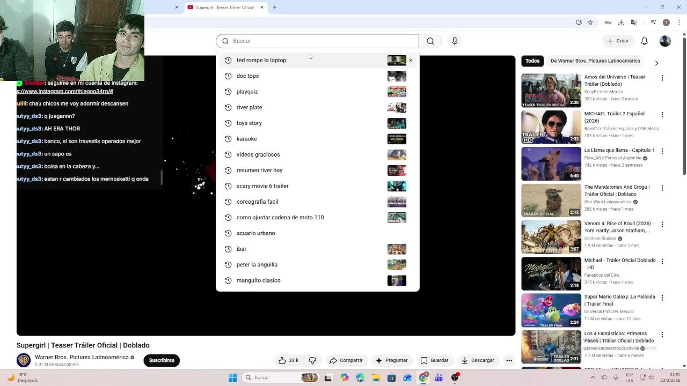Viewport: 687px width, 386px height.
Task: Open Michael Tráiler Oficial Doblado HD thumbnail
Action: 551,274
